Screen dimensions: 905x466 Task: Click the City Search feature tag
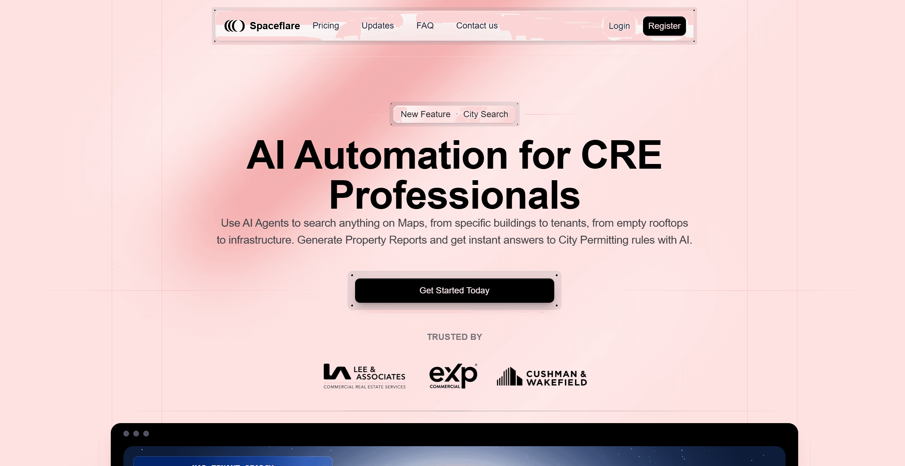pos(486,114)
